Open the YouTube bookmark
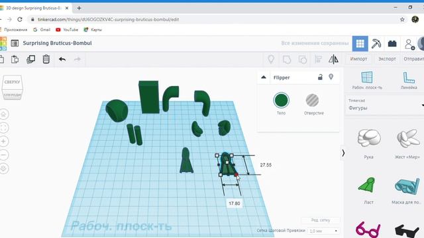Viewport: 424px width, 238px height. coord(67,30)
